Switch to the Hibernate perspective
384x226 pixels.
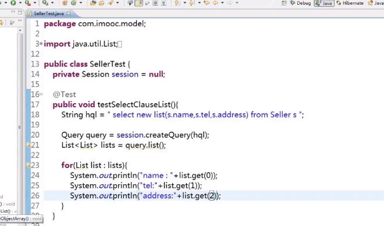[350, 3]
